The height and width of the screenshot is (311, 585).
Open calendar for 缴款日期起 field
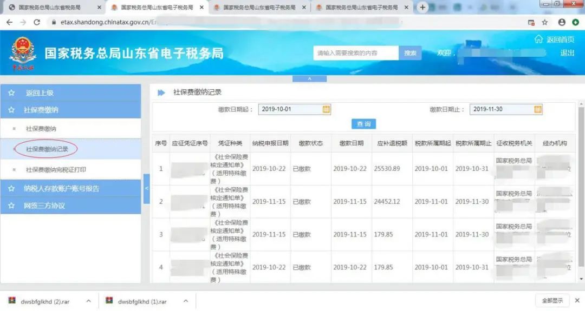pyautogui.click(x=326, y=109)
